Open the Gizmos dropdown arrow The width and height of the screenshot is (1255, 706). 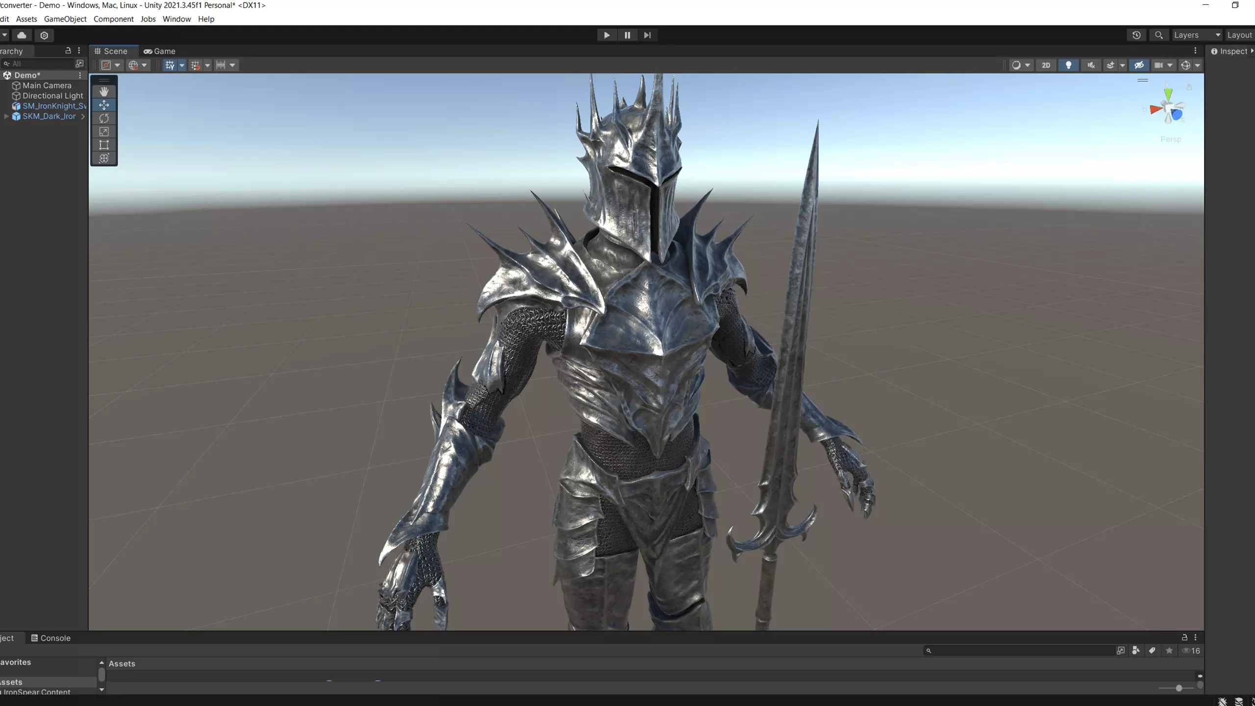(x=1198, y=65)
